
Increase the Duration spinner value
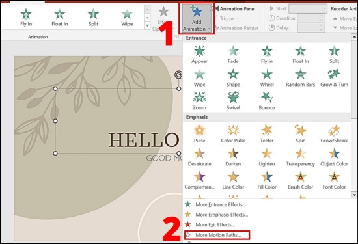pyautogui.click(x=322, y=16)
